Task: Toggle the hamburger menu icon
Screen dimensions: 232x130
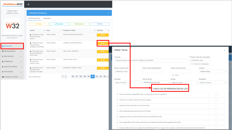Action: 28,4
